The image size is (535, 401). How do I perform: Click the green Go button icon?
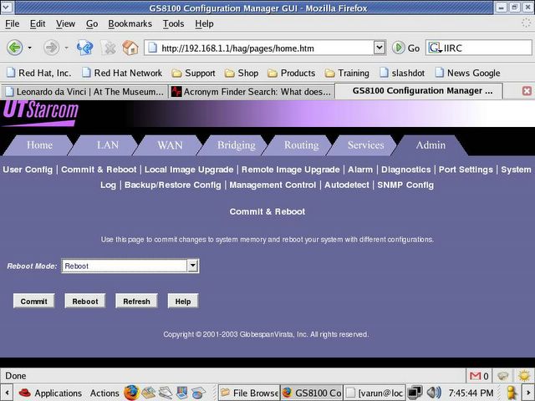click(398, 48)
